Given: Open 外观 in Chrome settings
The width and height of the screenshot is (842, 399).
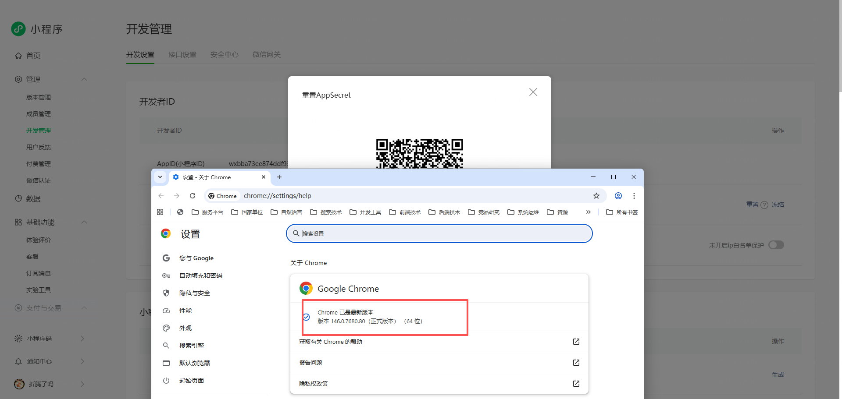Looking at the screenshot, I should tap(186, 328).
